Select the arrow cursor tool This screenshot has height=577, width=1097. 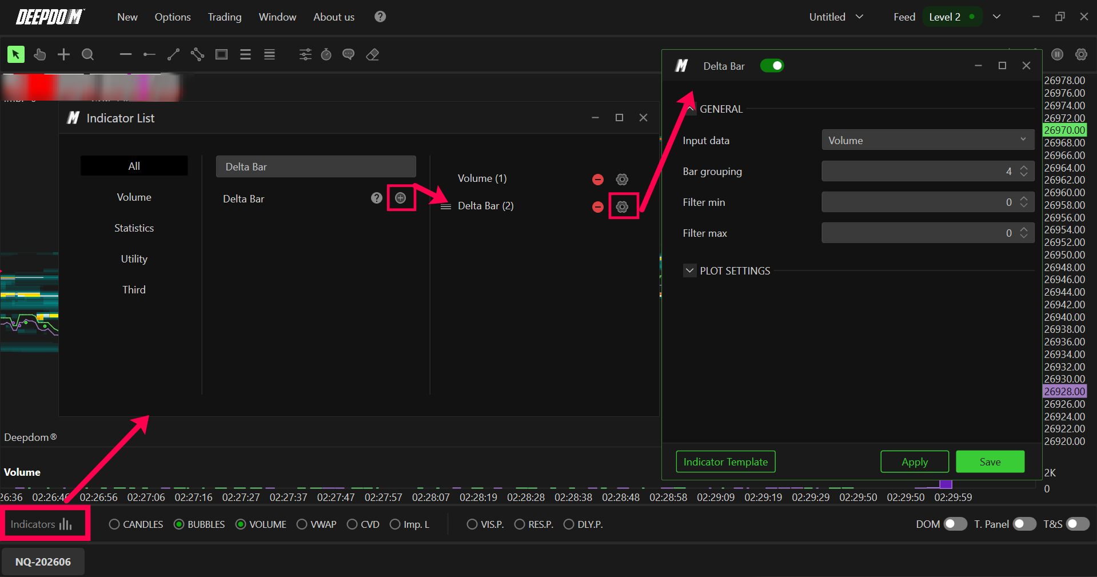(x=16, y=54)
